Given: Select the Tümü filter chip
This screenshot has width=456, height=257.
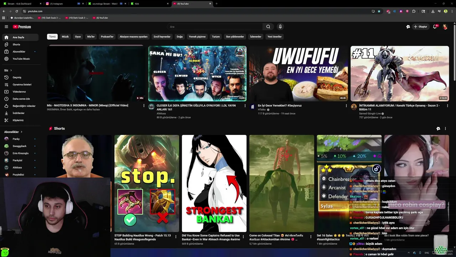Looking at the screenshot, I should point(52,37).
